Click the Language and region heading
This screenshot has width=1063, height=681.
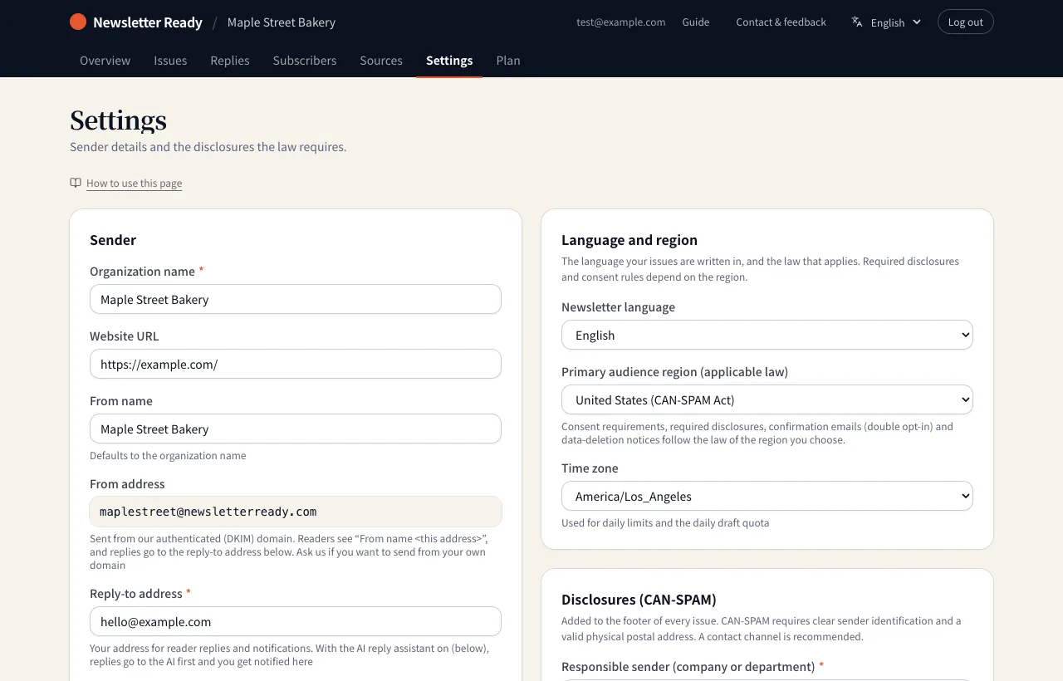(629, 240)
